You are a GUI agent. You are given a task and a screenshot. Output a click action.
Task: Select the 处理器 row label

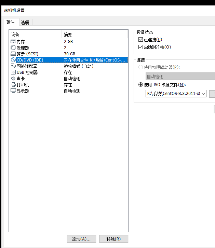tap(23, 48)
